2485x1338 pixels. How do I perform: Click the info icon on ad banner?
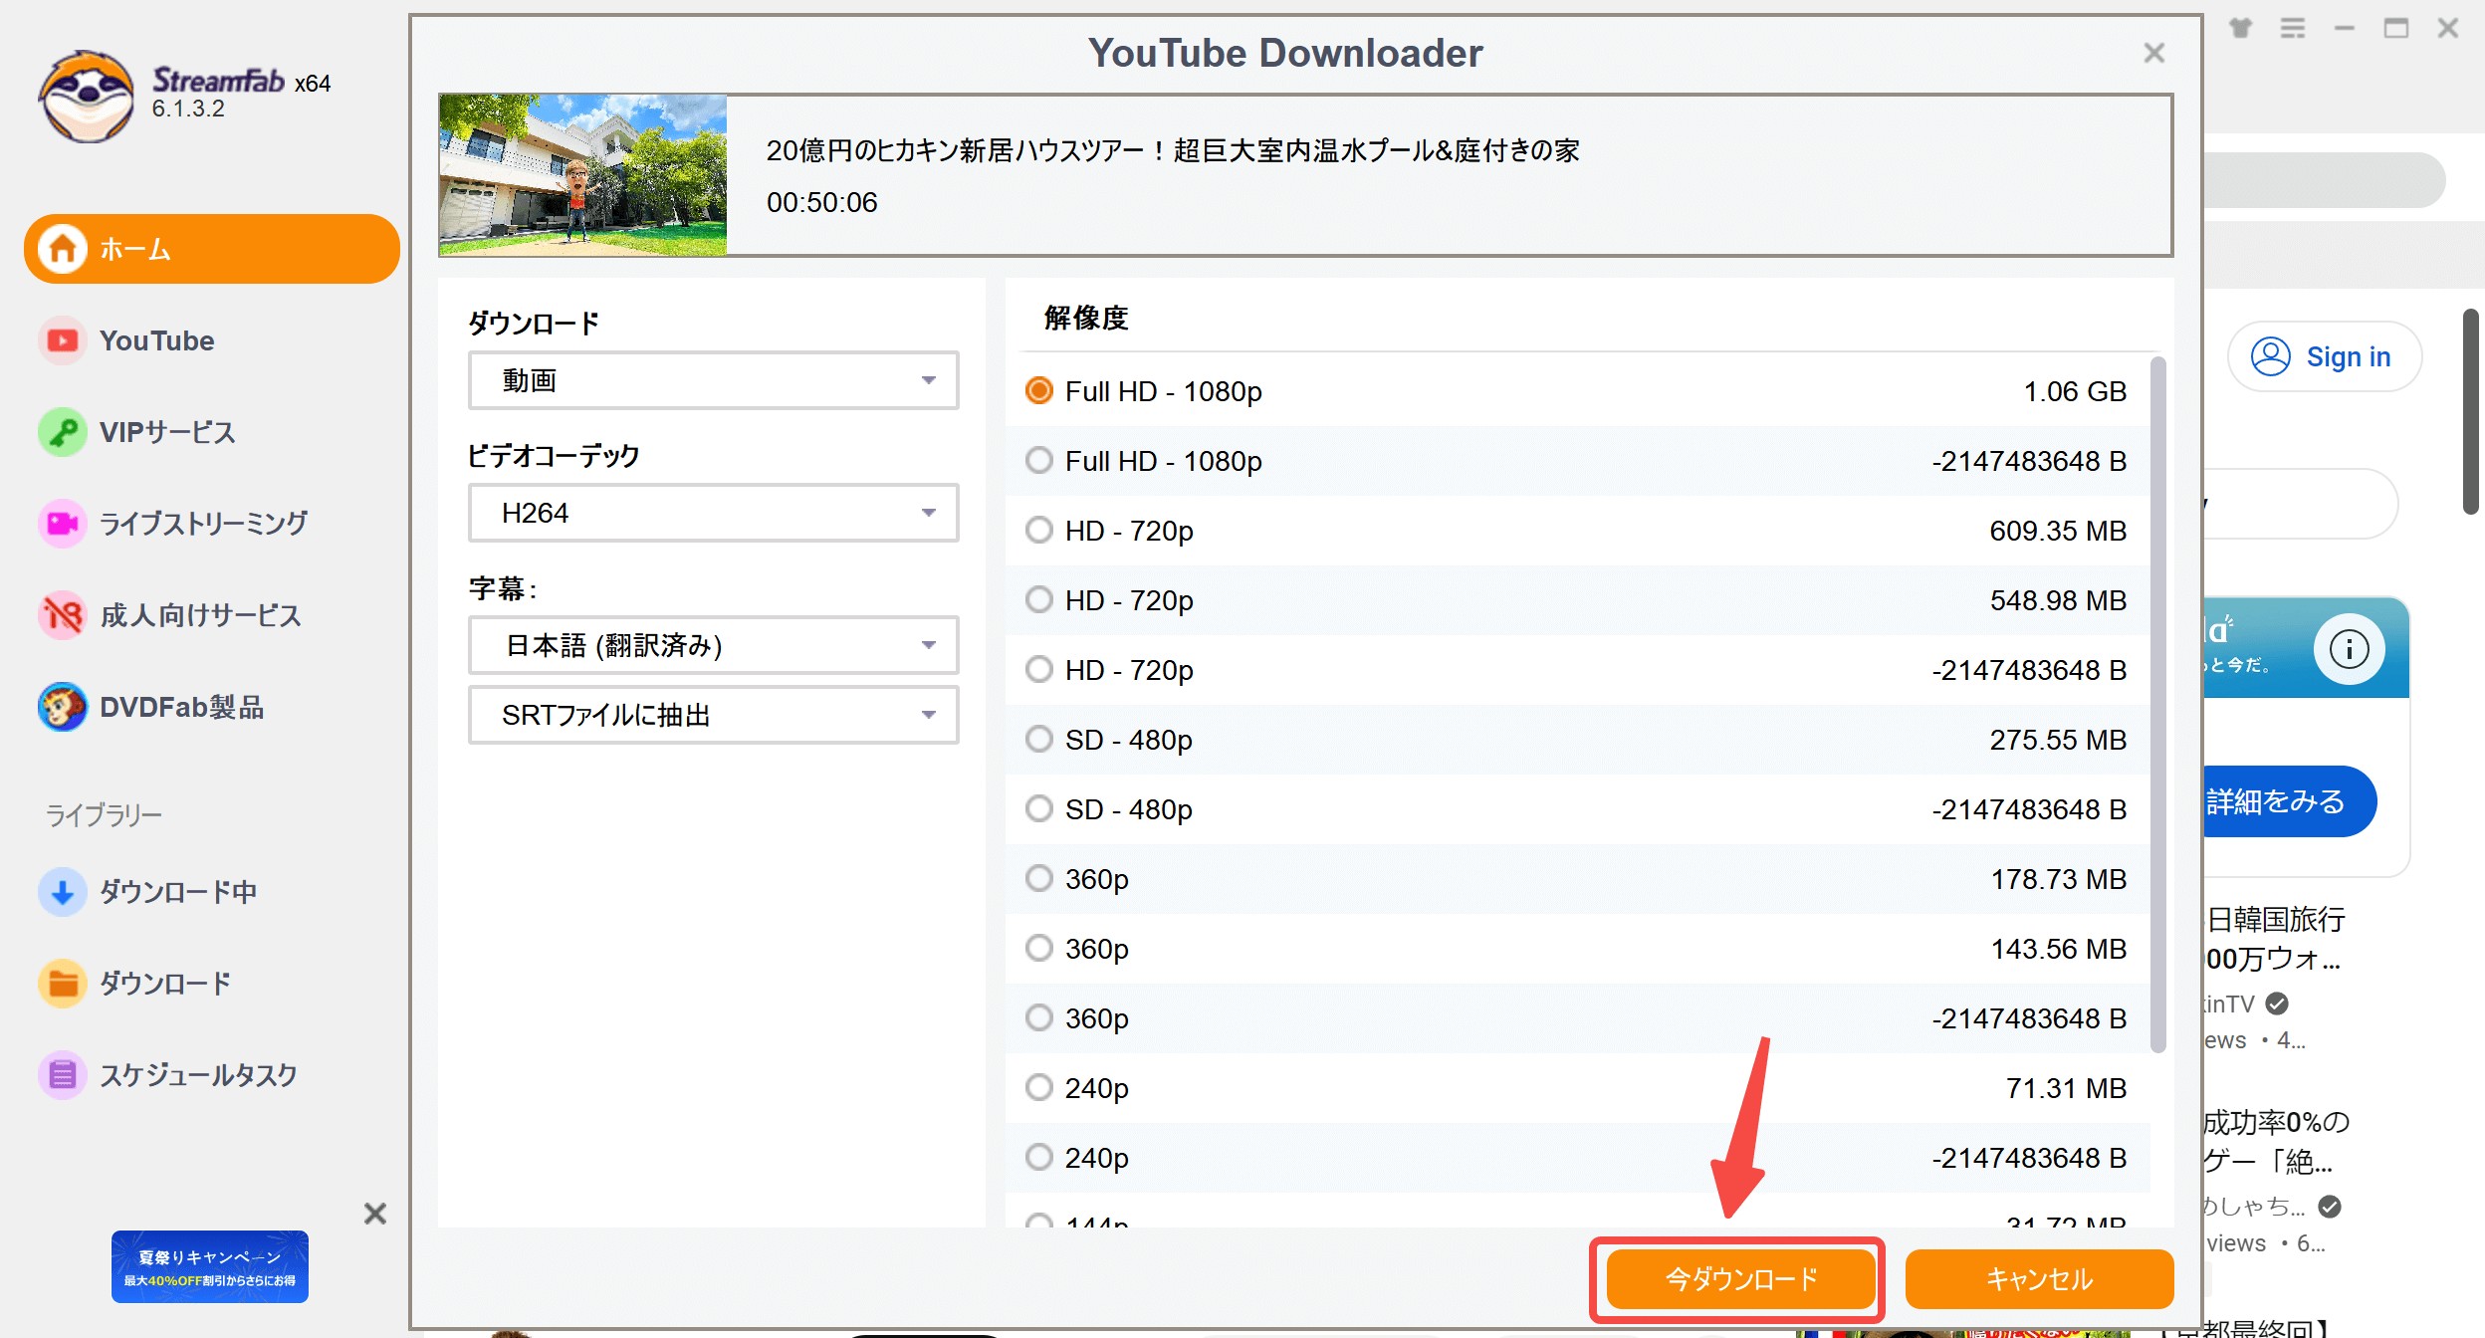2348,649
